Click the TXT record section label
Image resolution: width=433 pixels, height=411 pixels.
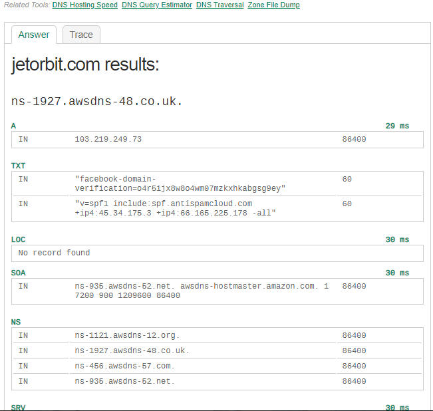pos(18,166)
